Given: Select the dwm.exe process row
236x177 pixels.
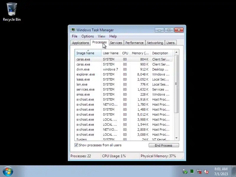Looking at the screenshot, I should (124, 69).
